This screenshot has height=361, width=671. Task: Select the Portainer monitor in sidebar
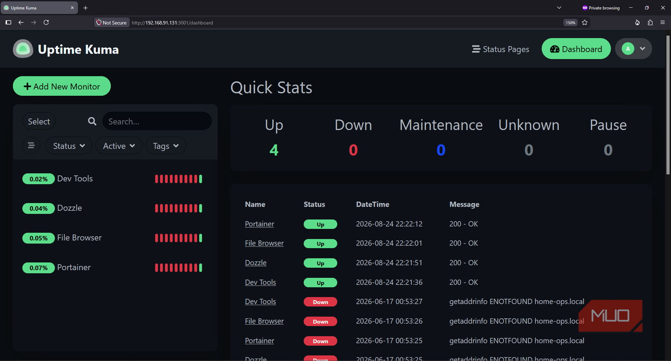[115, 268]
